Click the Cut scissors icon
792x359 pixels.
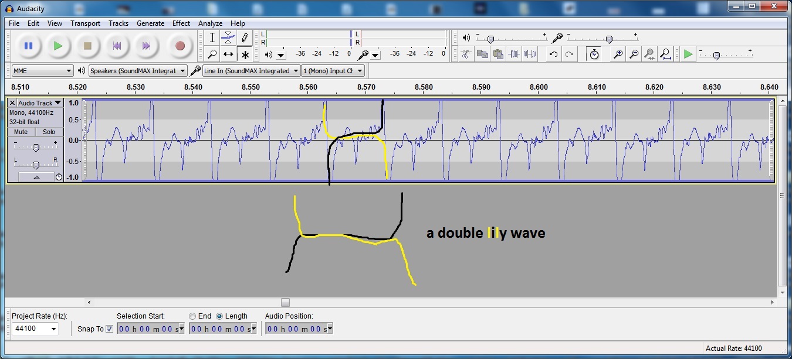[465, 54]
